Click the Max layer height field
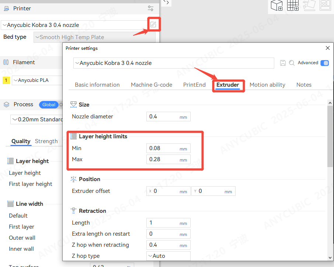The image size is (334, 267). coord(168,159)
